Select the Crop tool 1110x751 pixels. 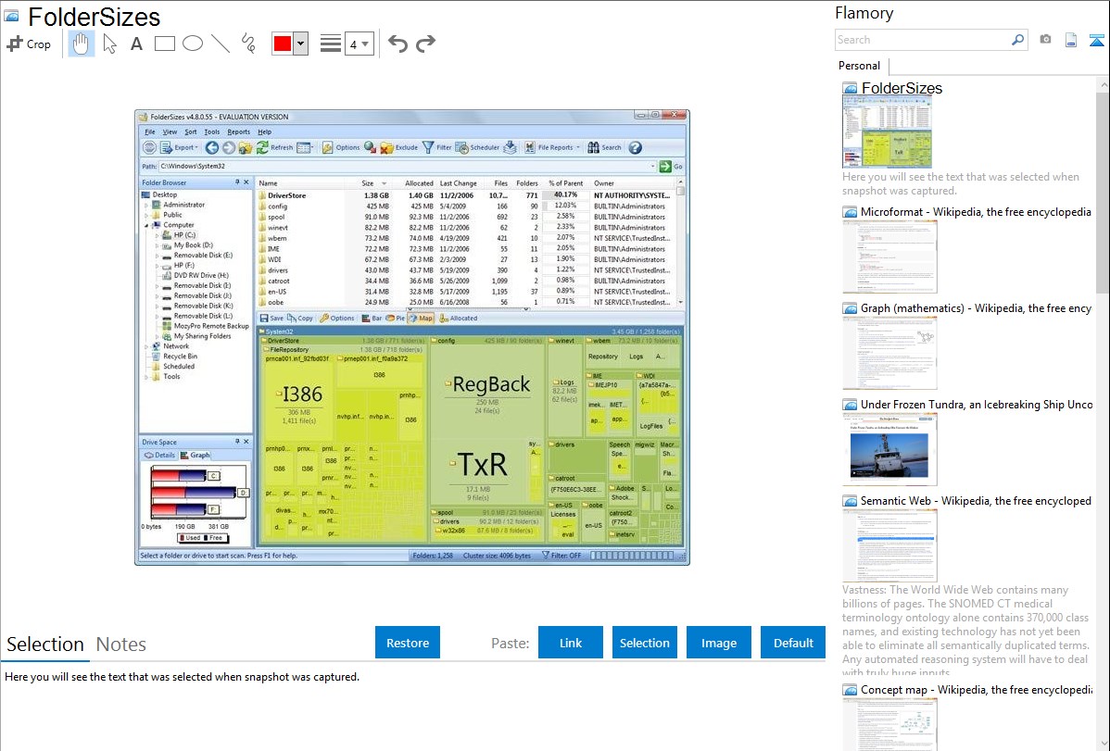[x=29, y=44]
